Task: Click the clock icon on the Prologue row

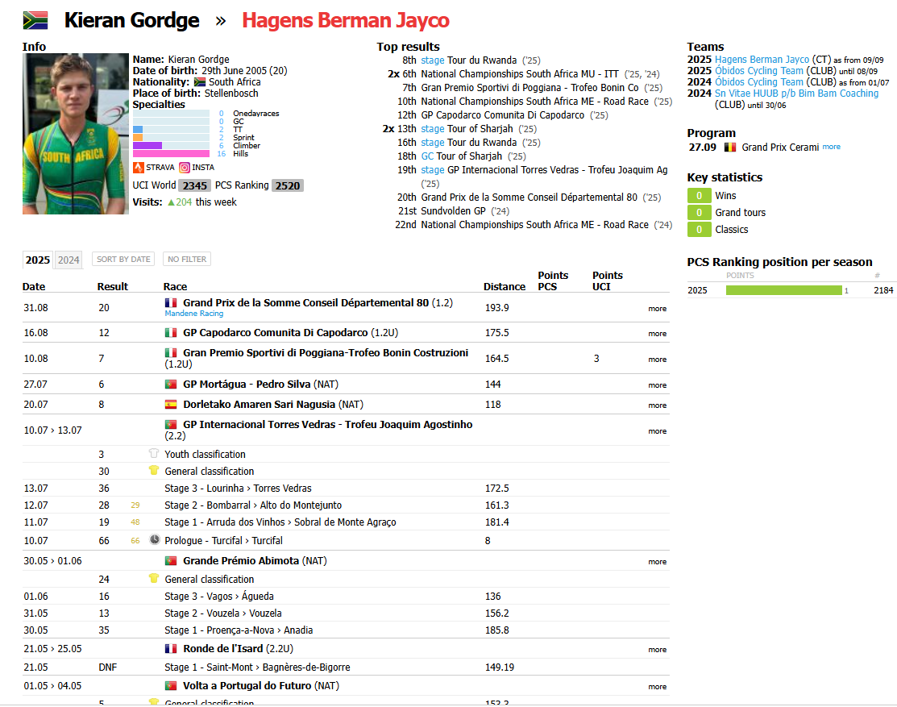Action: (x=155, y=540)
